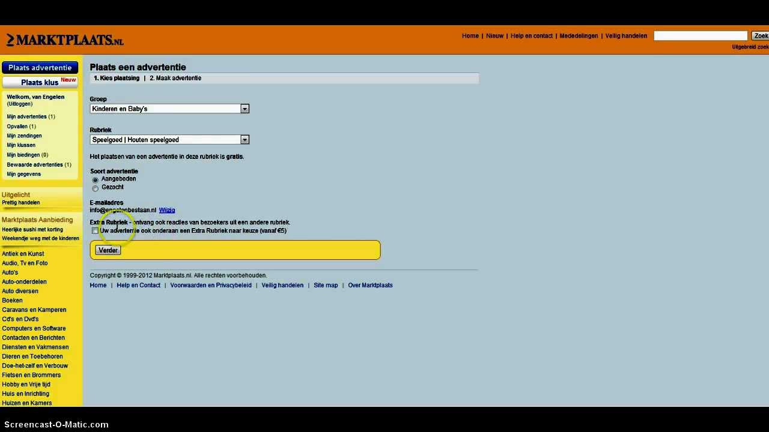
Task: Open the Groep dropdown
Action: point(169,109)
